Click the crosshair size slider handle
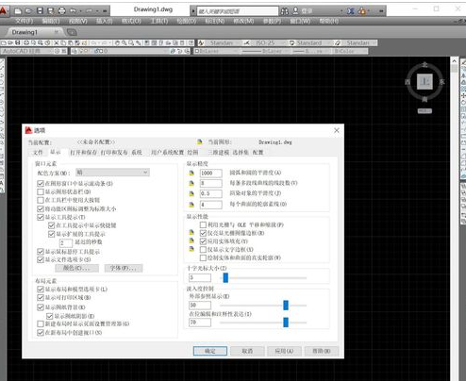The image size is (466, 381). [x=225, y=277]
